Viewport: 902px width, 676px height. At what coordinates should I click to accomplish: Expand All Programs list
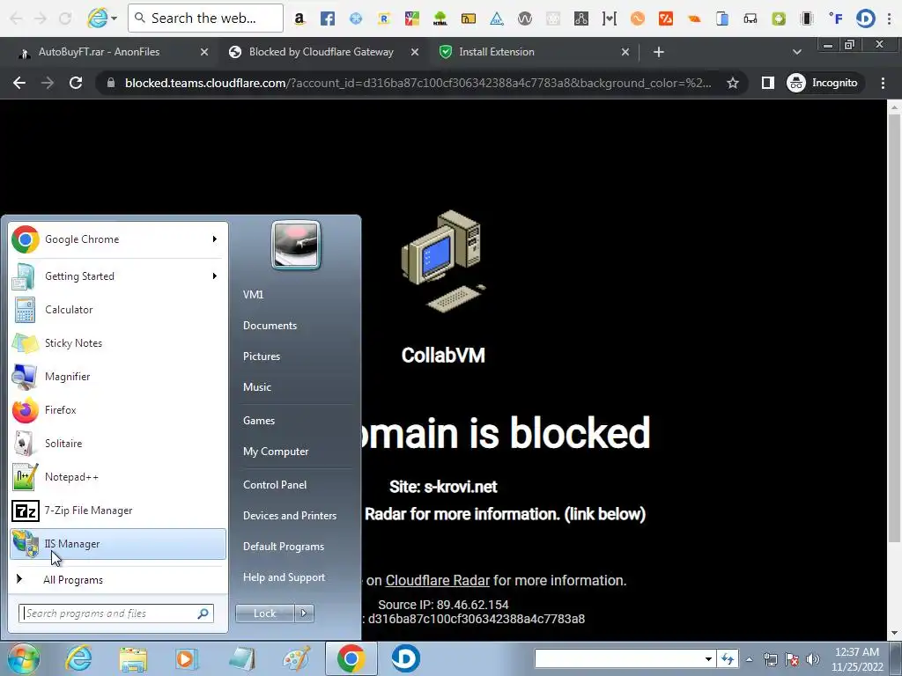tap(118, 580)
